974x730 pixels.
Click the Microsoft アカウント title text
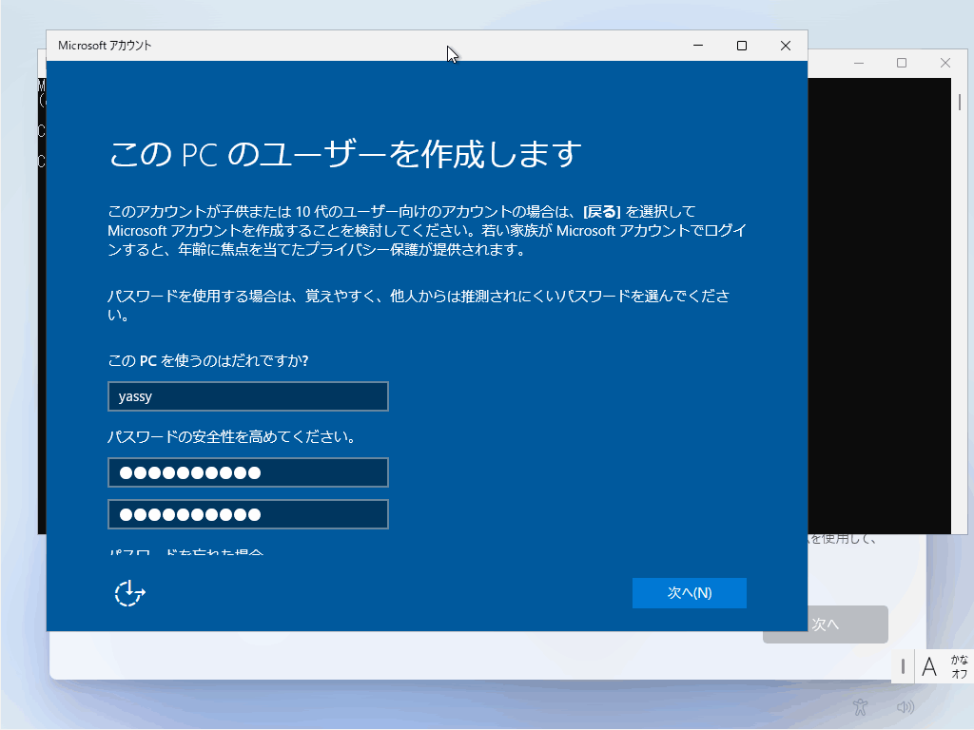[x=105, y=46]
